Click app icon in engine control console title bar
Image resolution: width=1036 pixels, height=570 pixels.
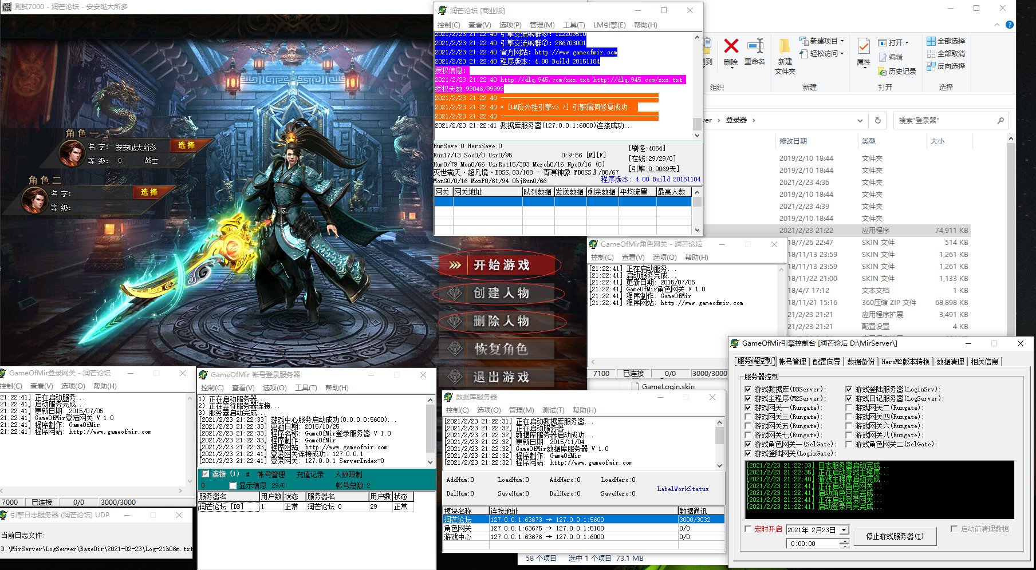pyautogui.click(x=735, y=343)
